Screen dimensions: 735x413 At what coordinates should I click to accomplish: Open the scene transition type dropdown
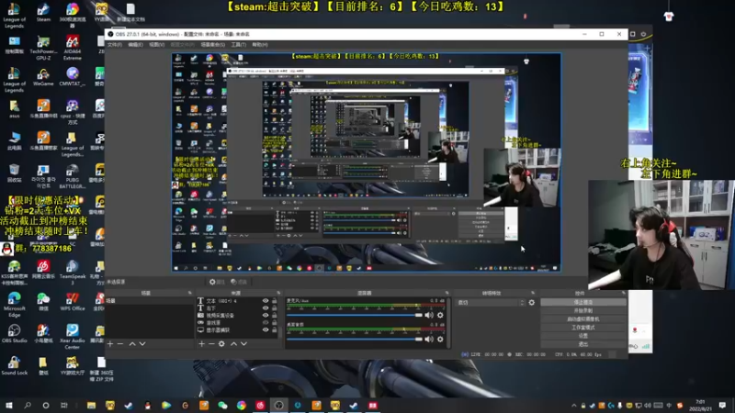491,303
